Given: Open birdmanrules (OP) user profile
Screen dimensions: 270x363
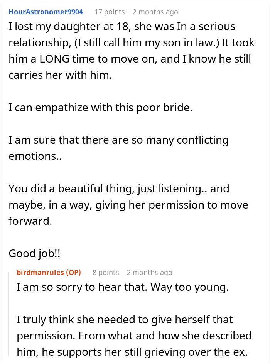Looking at the screenshot, I should coord(49,273).
